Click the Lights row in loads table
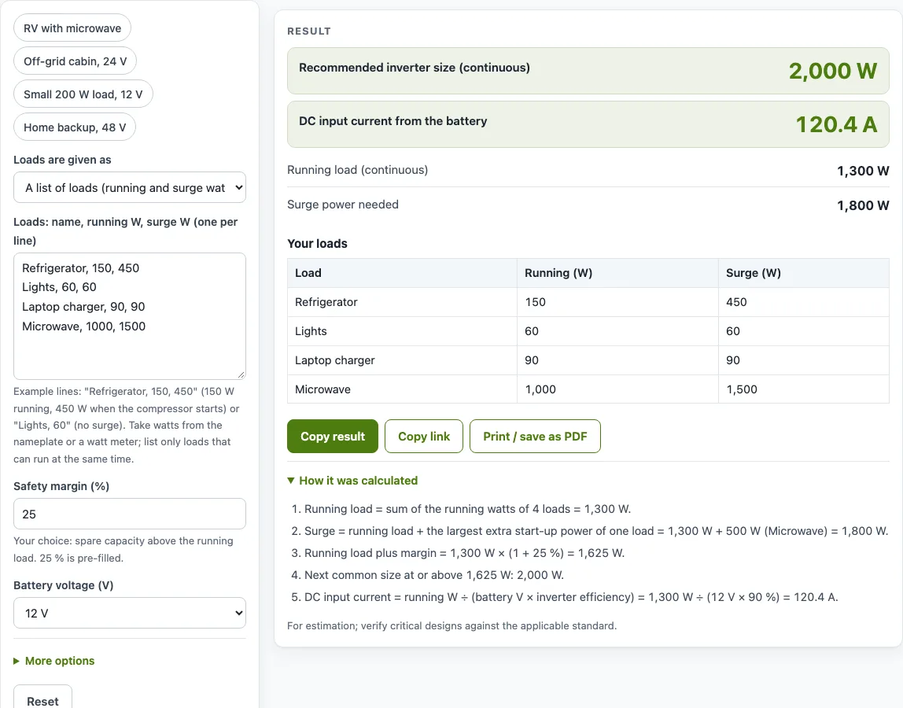The width and height of the screenshot is (903, 708). [588, 331]
